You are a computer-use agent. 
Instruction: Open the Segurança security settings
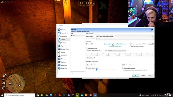[64, 62]
